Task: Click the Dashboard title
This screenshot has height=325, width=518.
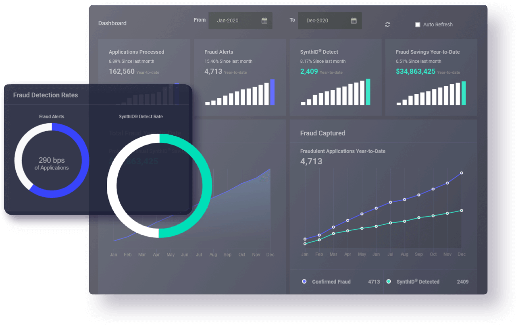Action: (x=112, y=23)
